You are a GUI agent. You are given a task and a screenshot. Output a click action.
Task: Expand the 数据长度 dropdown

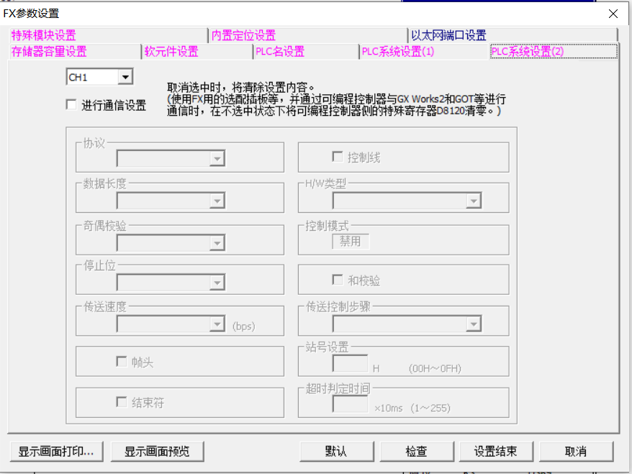pyautogui.click(x=217, y=201)
